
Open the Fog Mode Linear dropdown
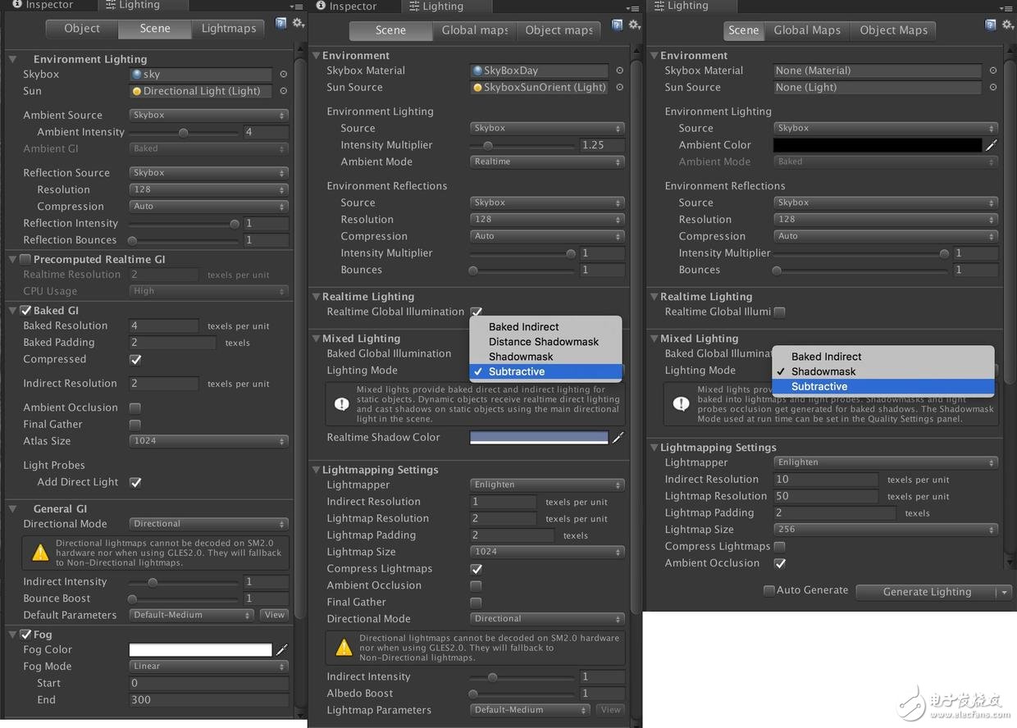click(208, 667)
